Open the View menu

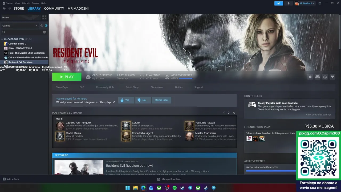click(17, 3)
